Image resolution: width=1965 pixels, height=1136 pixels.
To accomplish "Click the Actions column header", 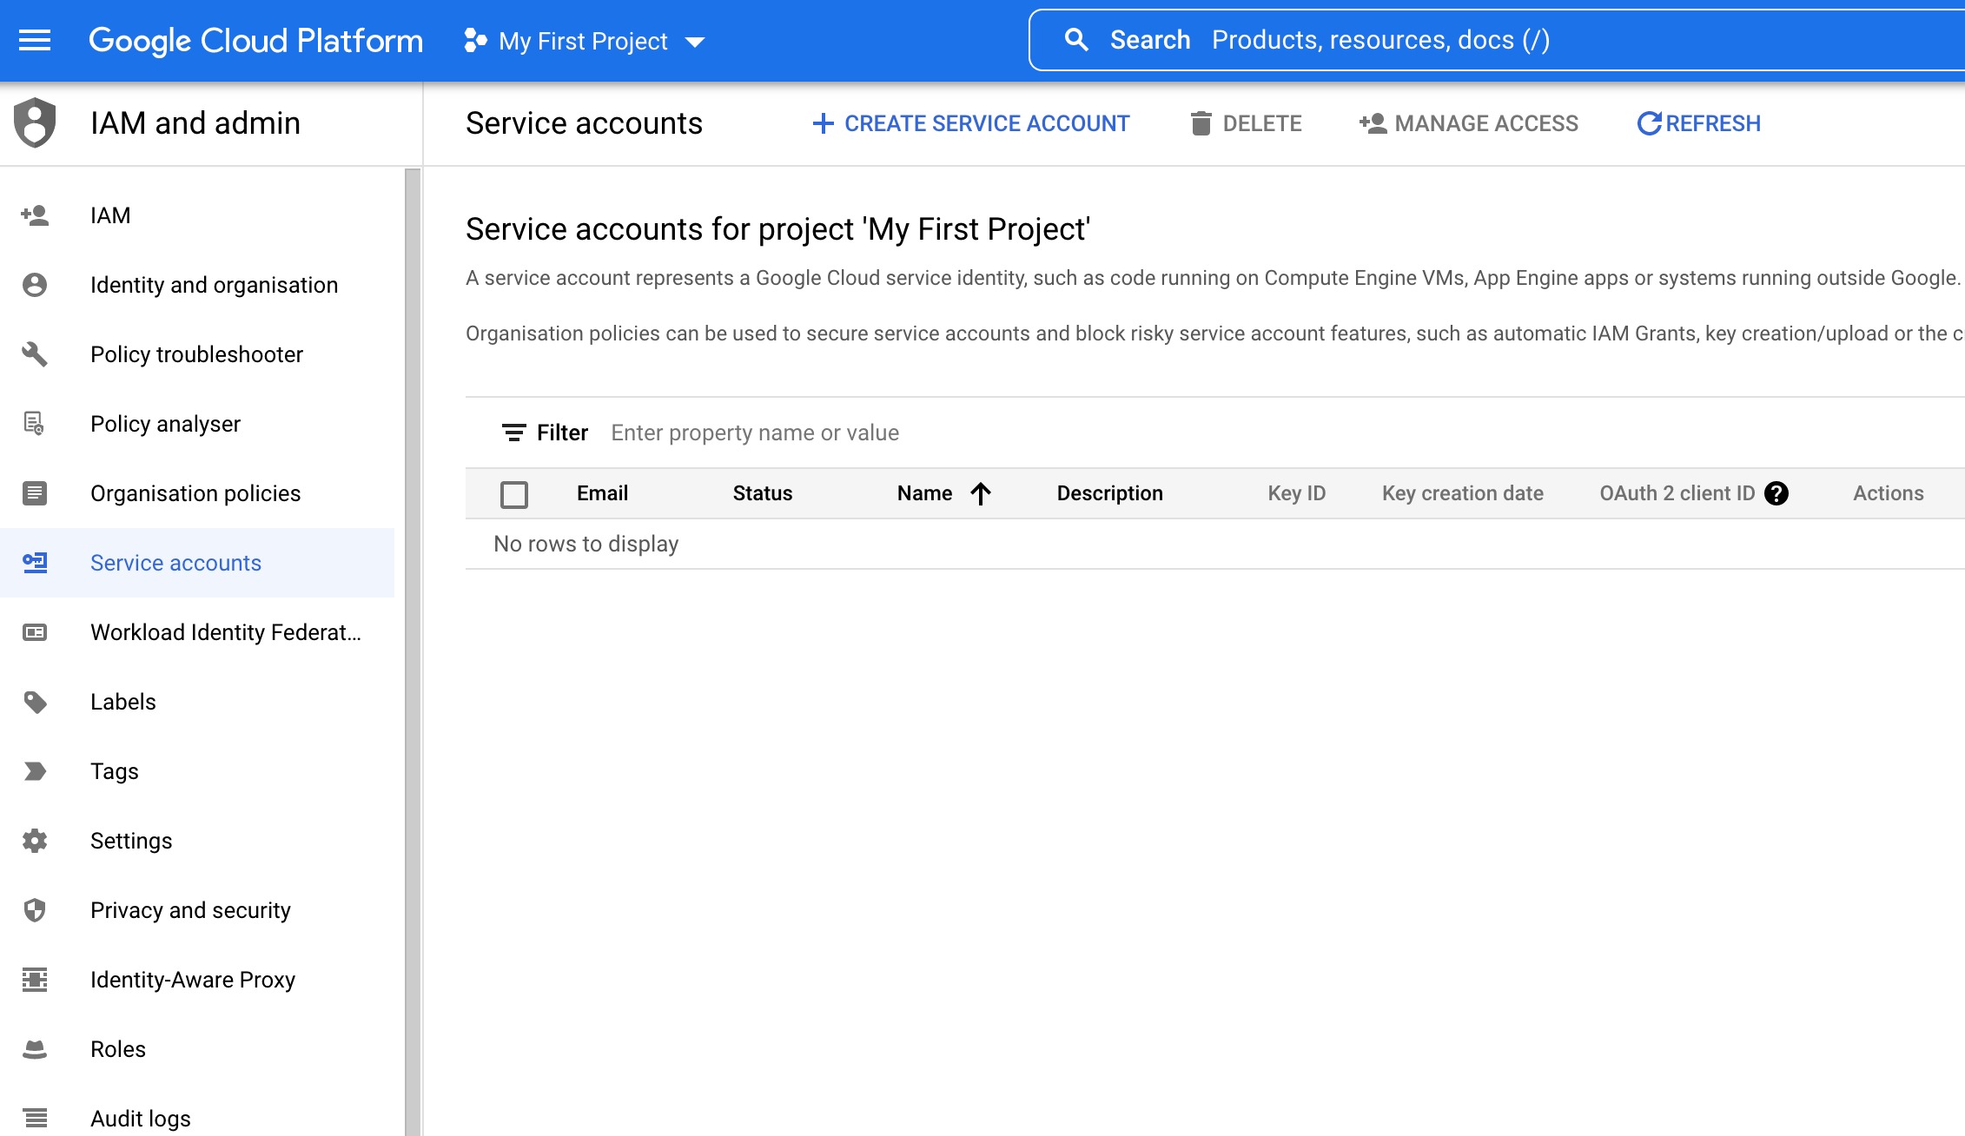I will click(1888, 493).
